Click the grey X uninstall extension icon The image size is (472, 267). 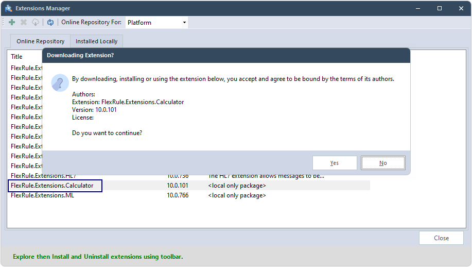click(x=24, y=22)
